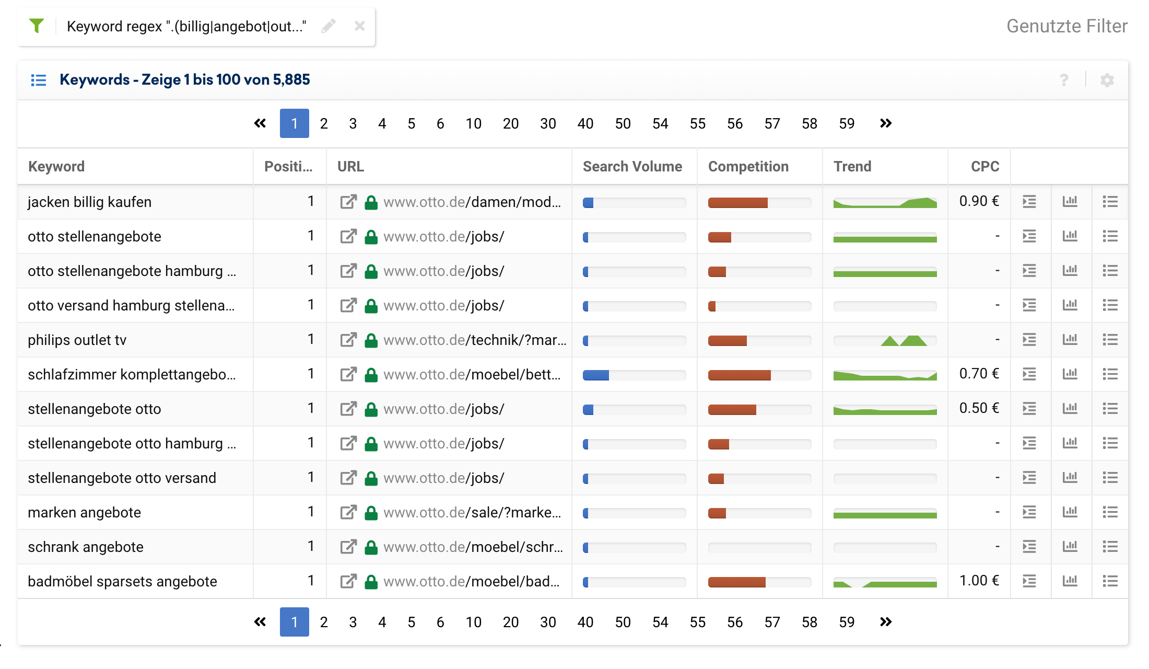The image size is (1149, 669).
Task: Click lock icon in marken angebote row
Action: point(371,513)
